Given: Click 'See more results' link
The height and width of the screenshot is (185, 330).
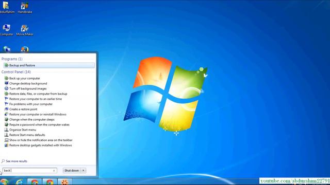Looking at the screenshot, I should click(16, 161).
